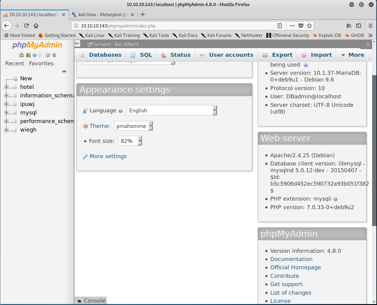Click the help icon beside PHP extension mysqli

(335, 199)
